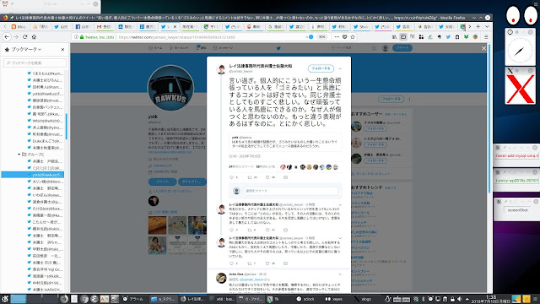
Task: Click the xeyes entry in the taskbar
Action: click(334, 299)
